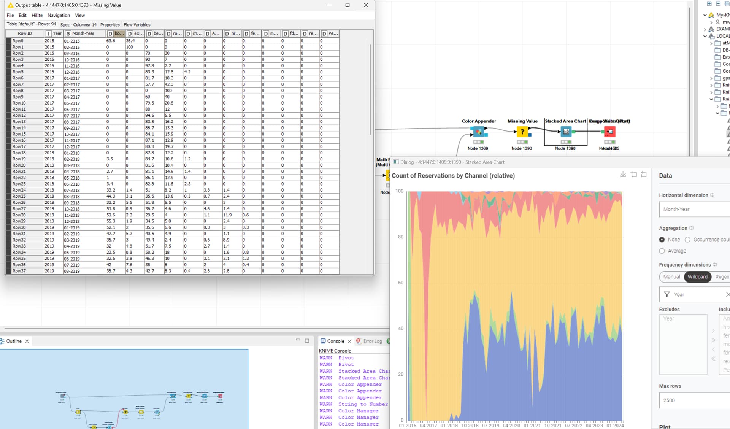
Task: Open the Edit menu in Output table
Action: click(23, 15)
